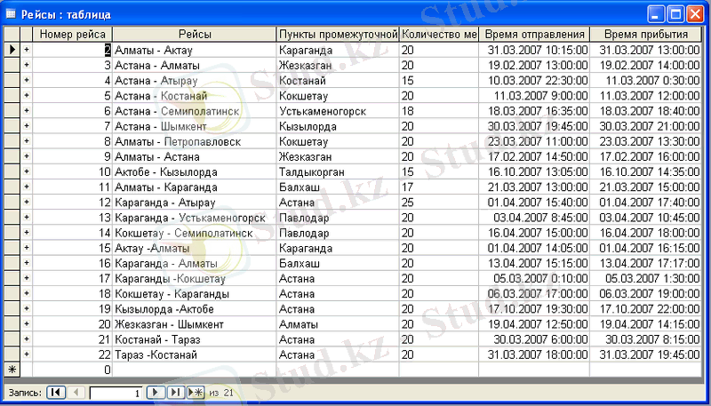This screenshot has height=406, width=711.
Task: Click seat count cell 25
Action: [x=439, y=202]
